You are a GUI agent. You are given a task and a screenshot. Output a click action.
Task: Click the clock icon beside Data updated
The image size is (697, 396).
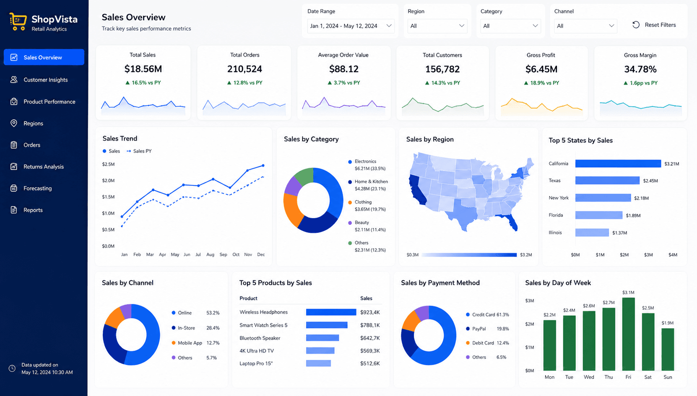12,368
